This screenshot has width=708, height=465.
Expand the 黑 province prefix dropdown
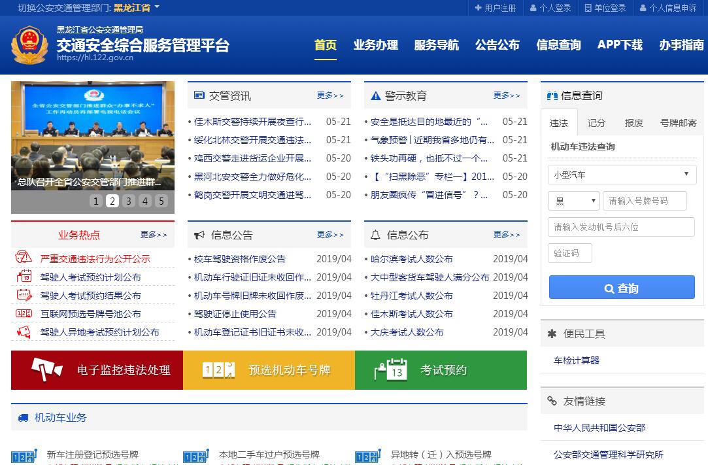click(573, 201)
